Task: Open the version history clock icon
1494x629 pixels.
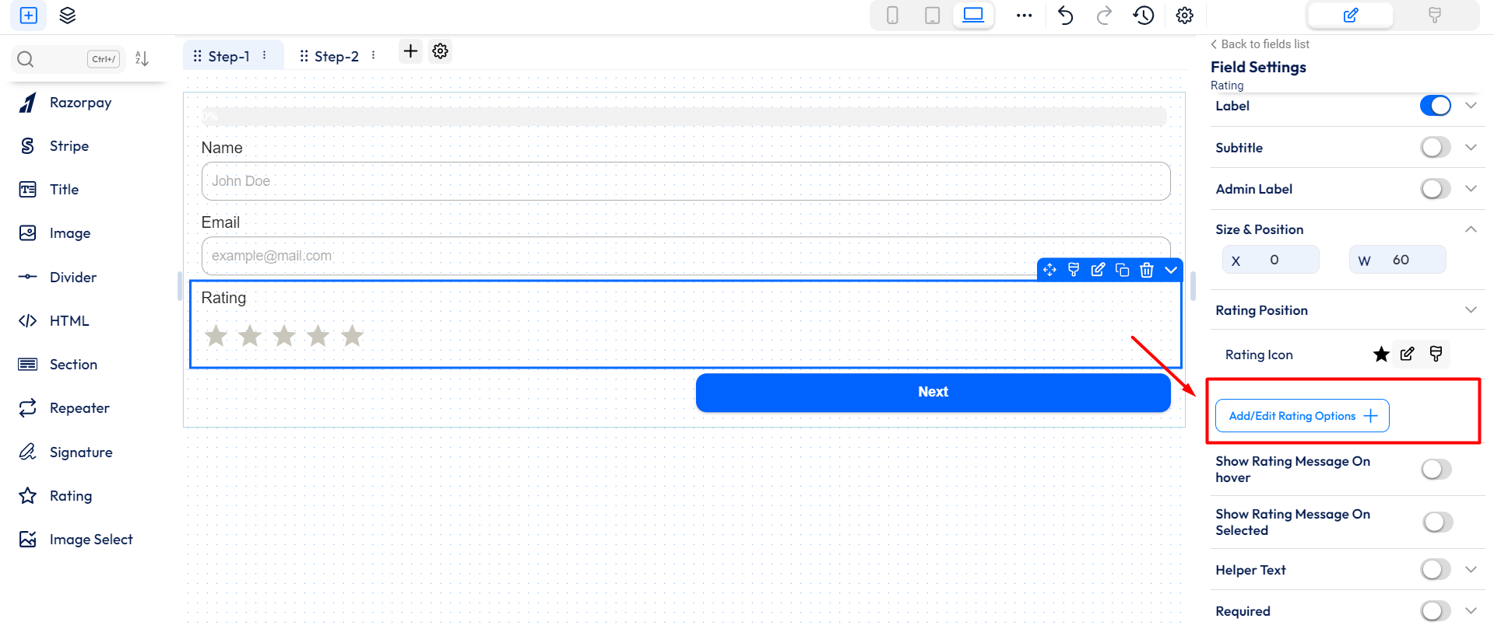Action: [1143, 16]
